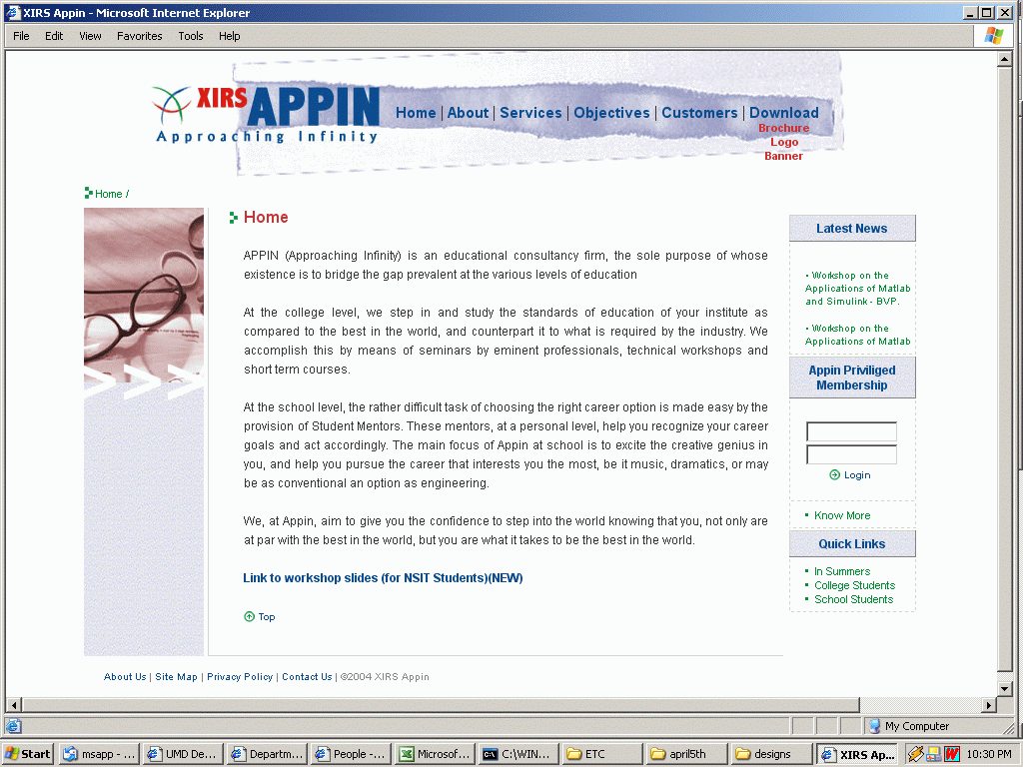Open the designs folder taskbar button

click(772, 754)
